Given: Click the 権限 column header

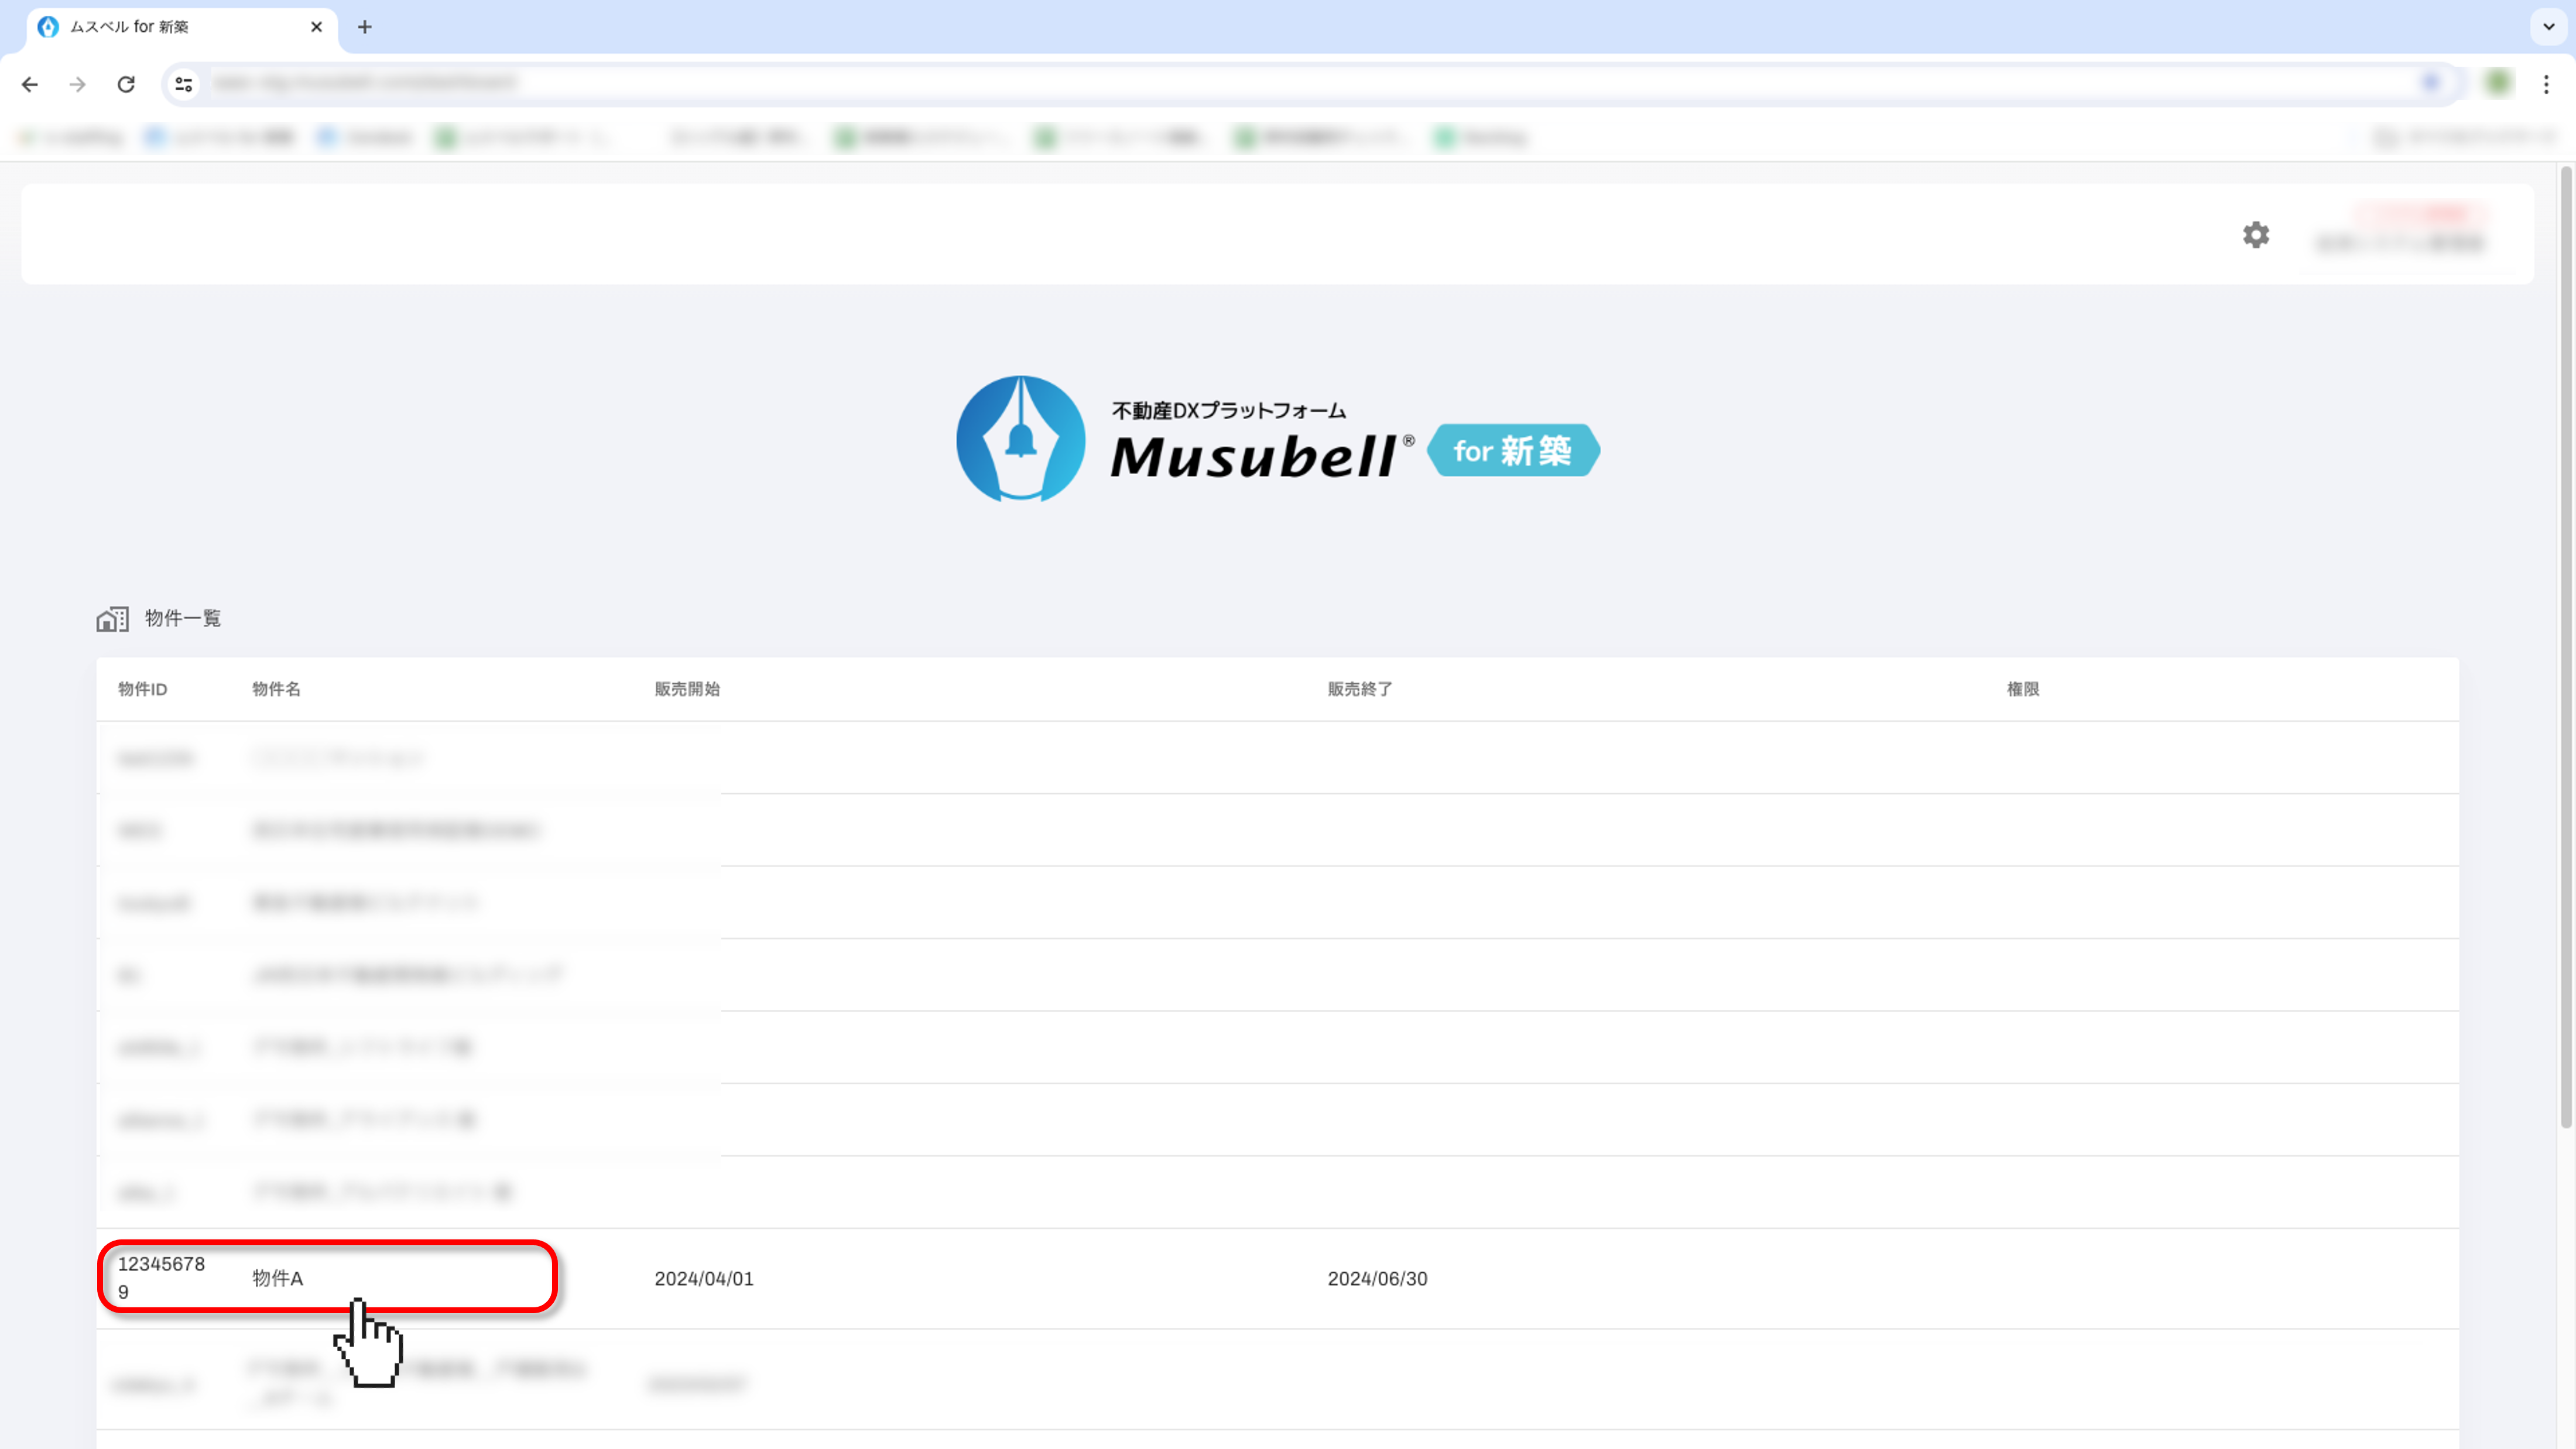Looking at the screenshot, I should click(2022, 689).
